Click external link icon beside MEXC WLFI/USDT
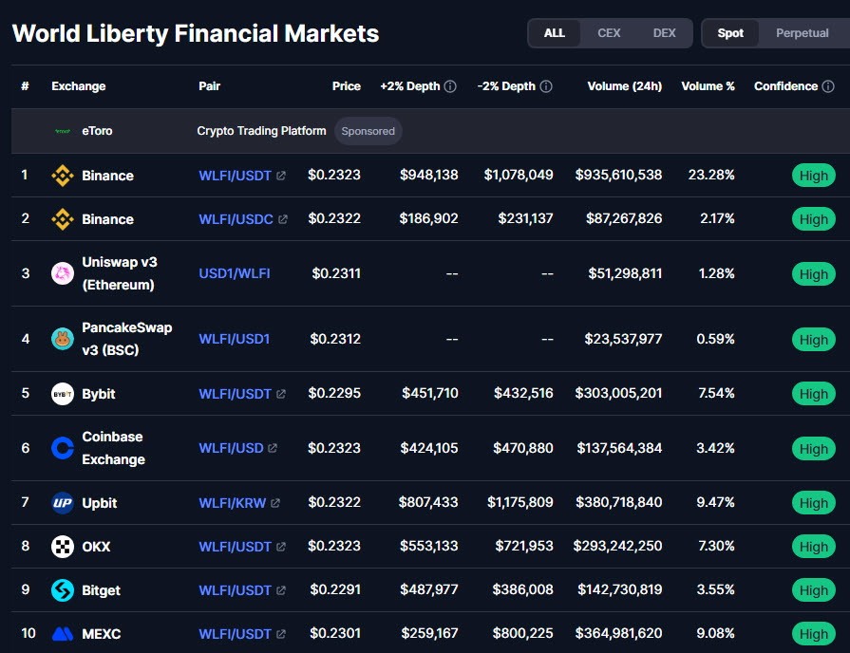The height and width of the screenshot is (653, 850). click(x=281, y=634)
